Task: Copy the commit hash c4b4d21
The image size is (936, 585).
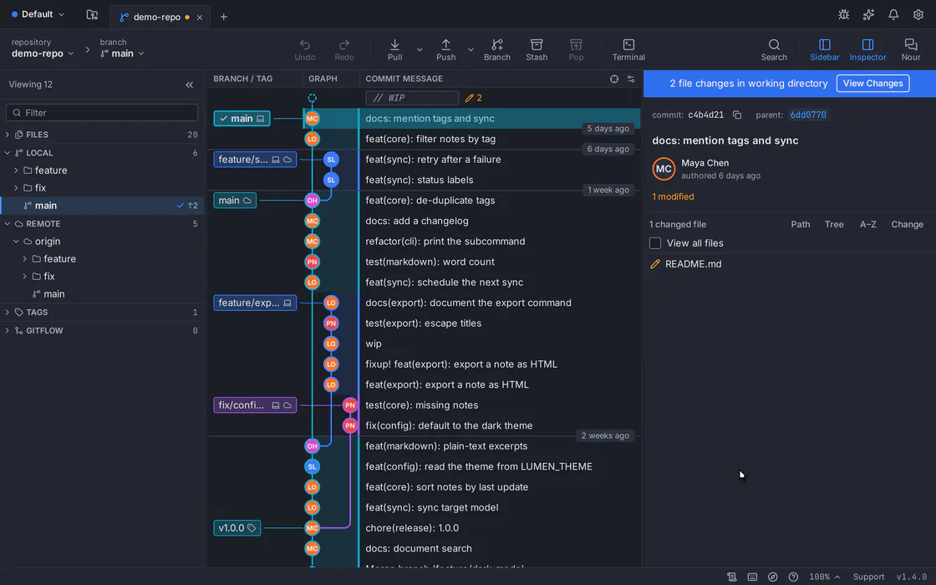Action: click(737, 114)
